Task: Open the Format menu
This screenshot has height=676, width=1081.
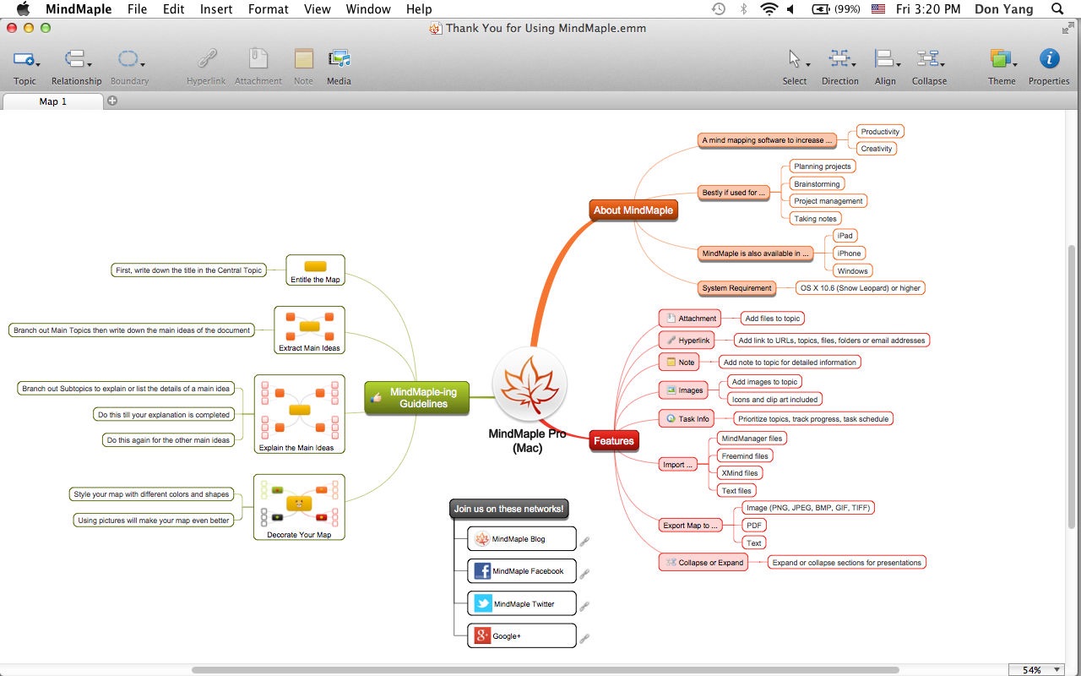Action: pos(268,9)
